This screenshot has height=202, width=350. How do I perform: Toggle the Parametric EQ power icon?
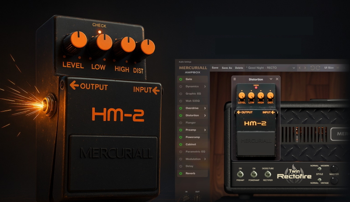click(x=181, y=152)
